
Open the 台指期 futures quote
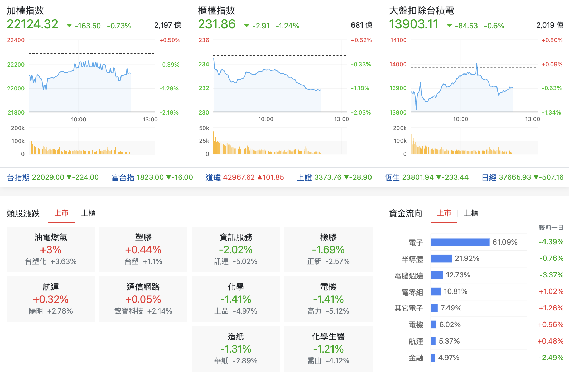point(53,177)
